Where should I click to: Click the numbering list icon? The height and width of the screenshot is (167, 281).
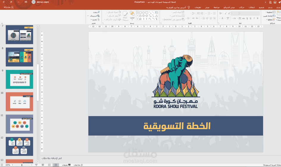pos(209,13)
